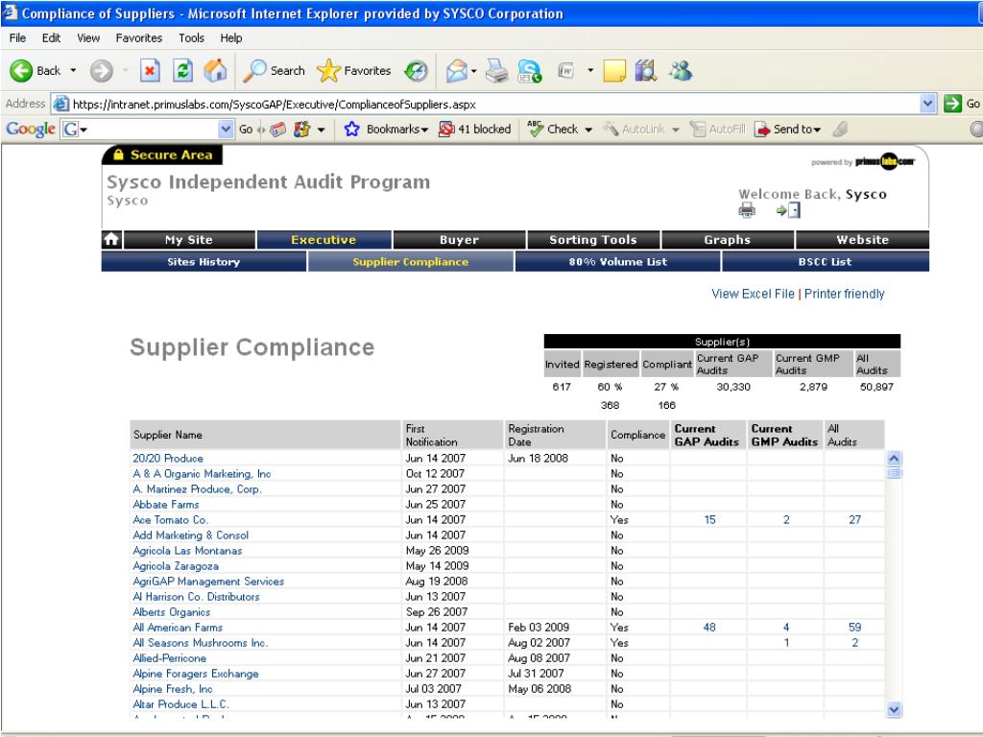Click the browser Back arrow button
Screen dimensions: 983x737
tap(21, 71)
